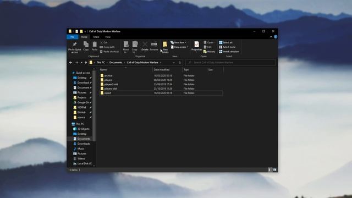Open 3D Objects in navigation pane

pos(81,129)
